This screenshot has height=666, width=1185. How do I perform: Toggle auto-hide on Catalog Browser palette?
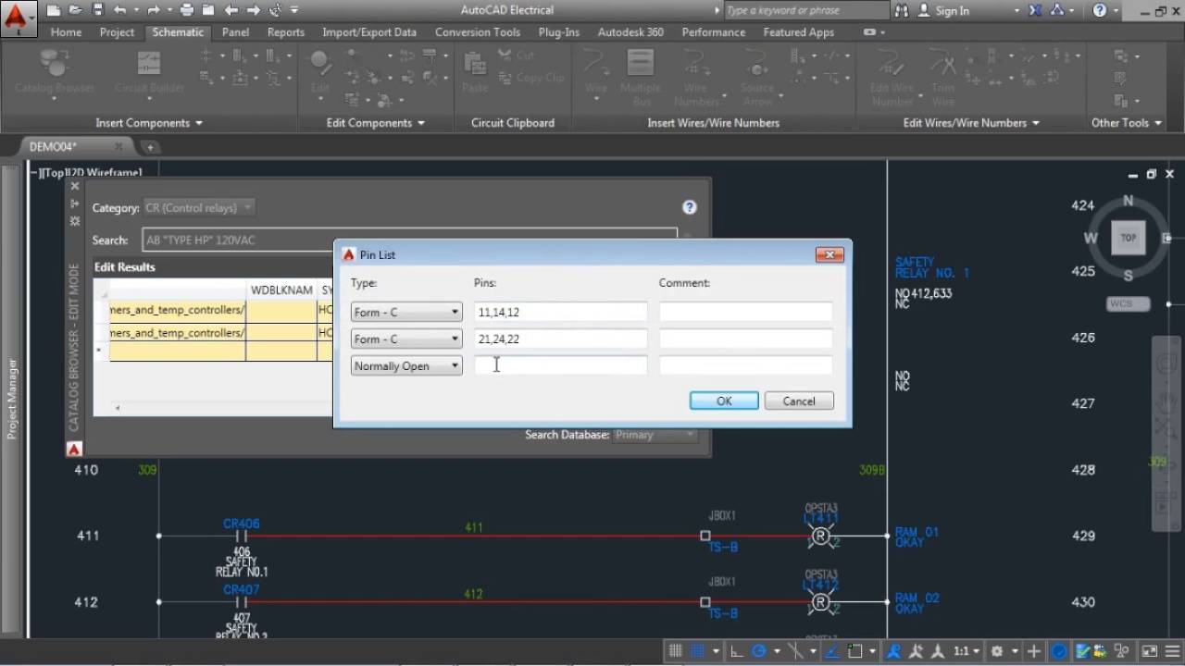75,203
